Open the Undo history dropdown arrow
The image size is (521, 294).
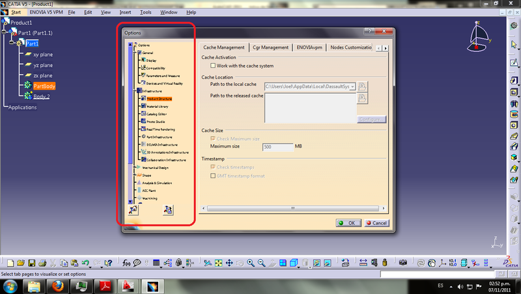[x=91, y=267]
